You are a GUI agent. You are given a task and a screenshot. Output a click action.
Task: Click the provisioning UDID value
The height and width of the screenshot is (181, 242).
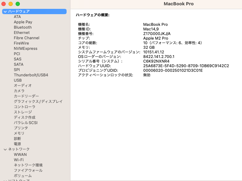pyautogui.click(x=173, y=71)
